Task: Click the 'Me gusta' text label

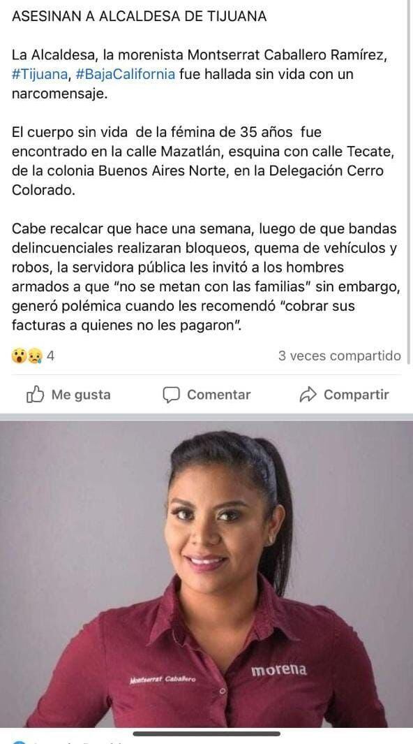Action: coord(81,395)
